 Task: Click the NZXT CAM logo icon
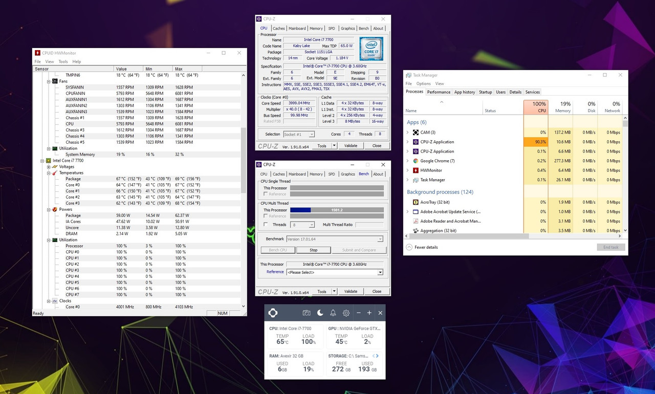[x=273, y=313]
